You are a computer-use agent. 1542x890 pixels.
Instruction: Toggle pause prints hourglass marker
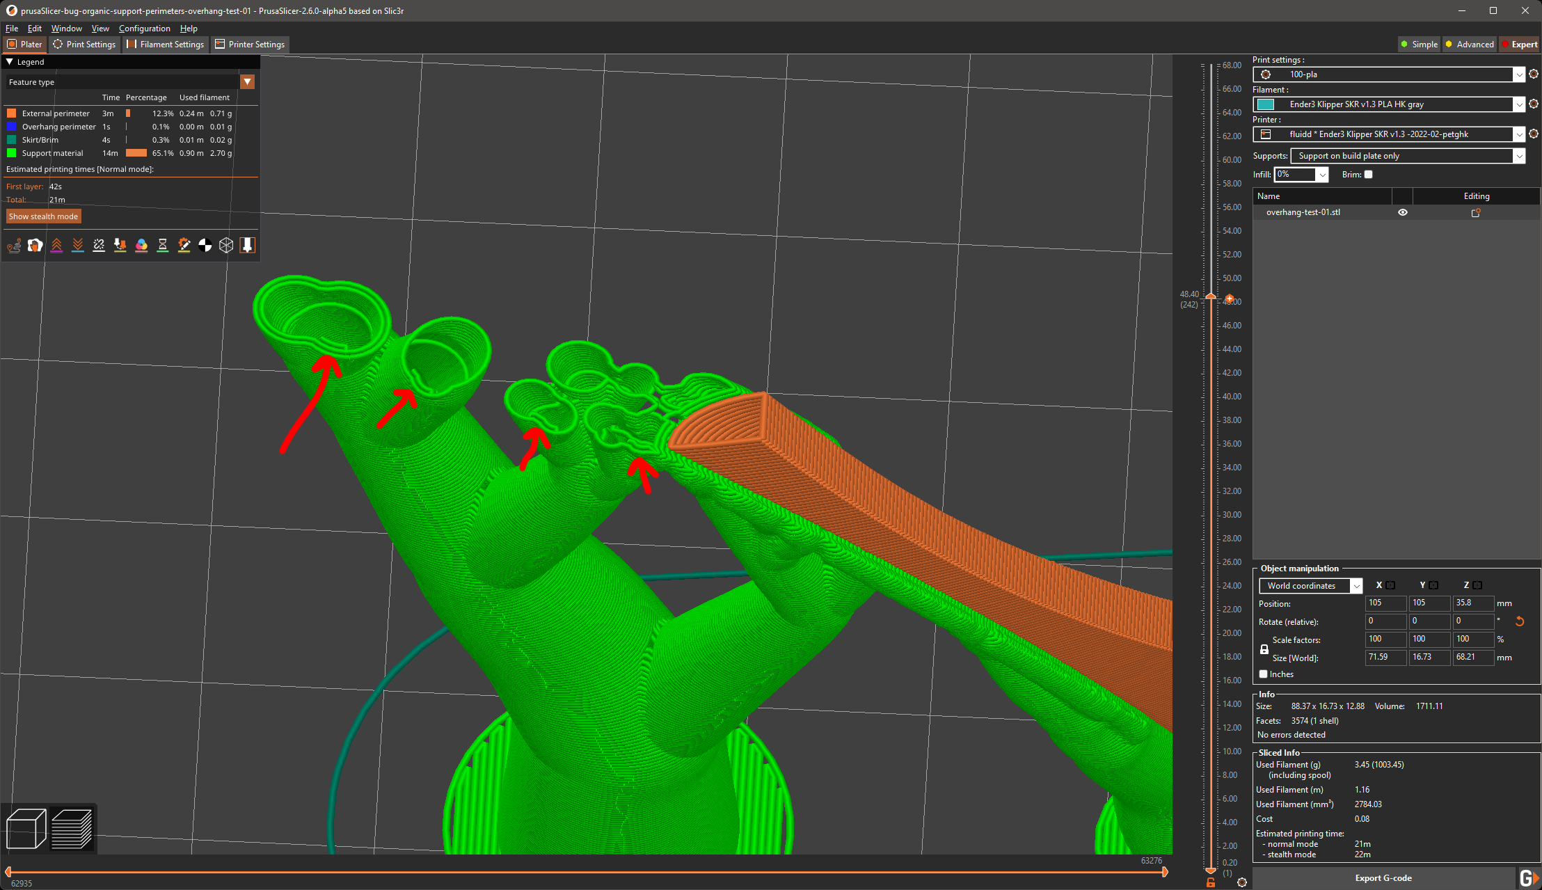163,245
